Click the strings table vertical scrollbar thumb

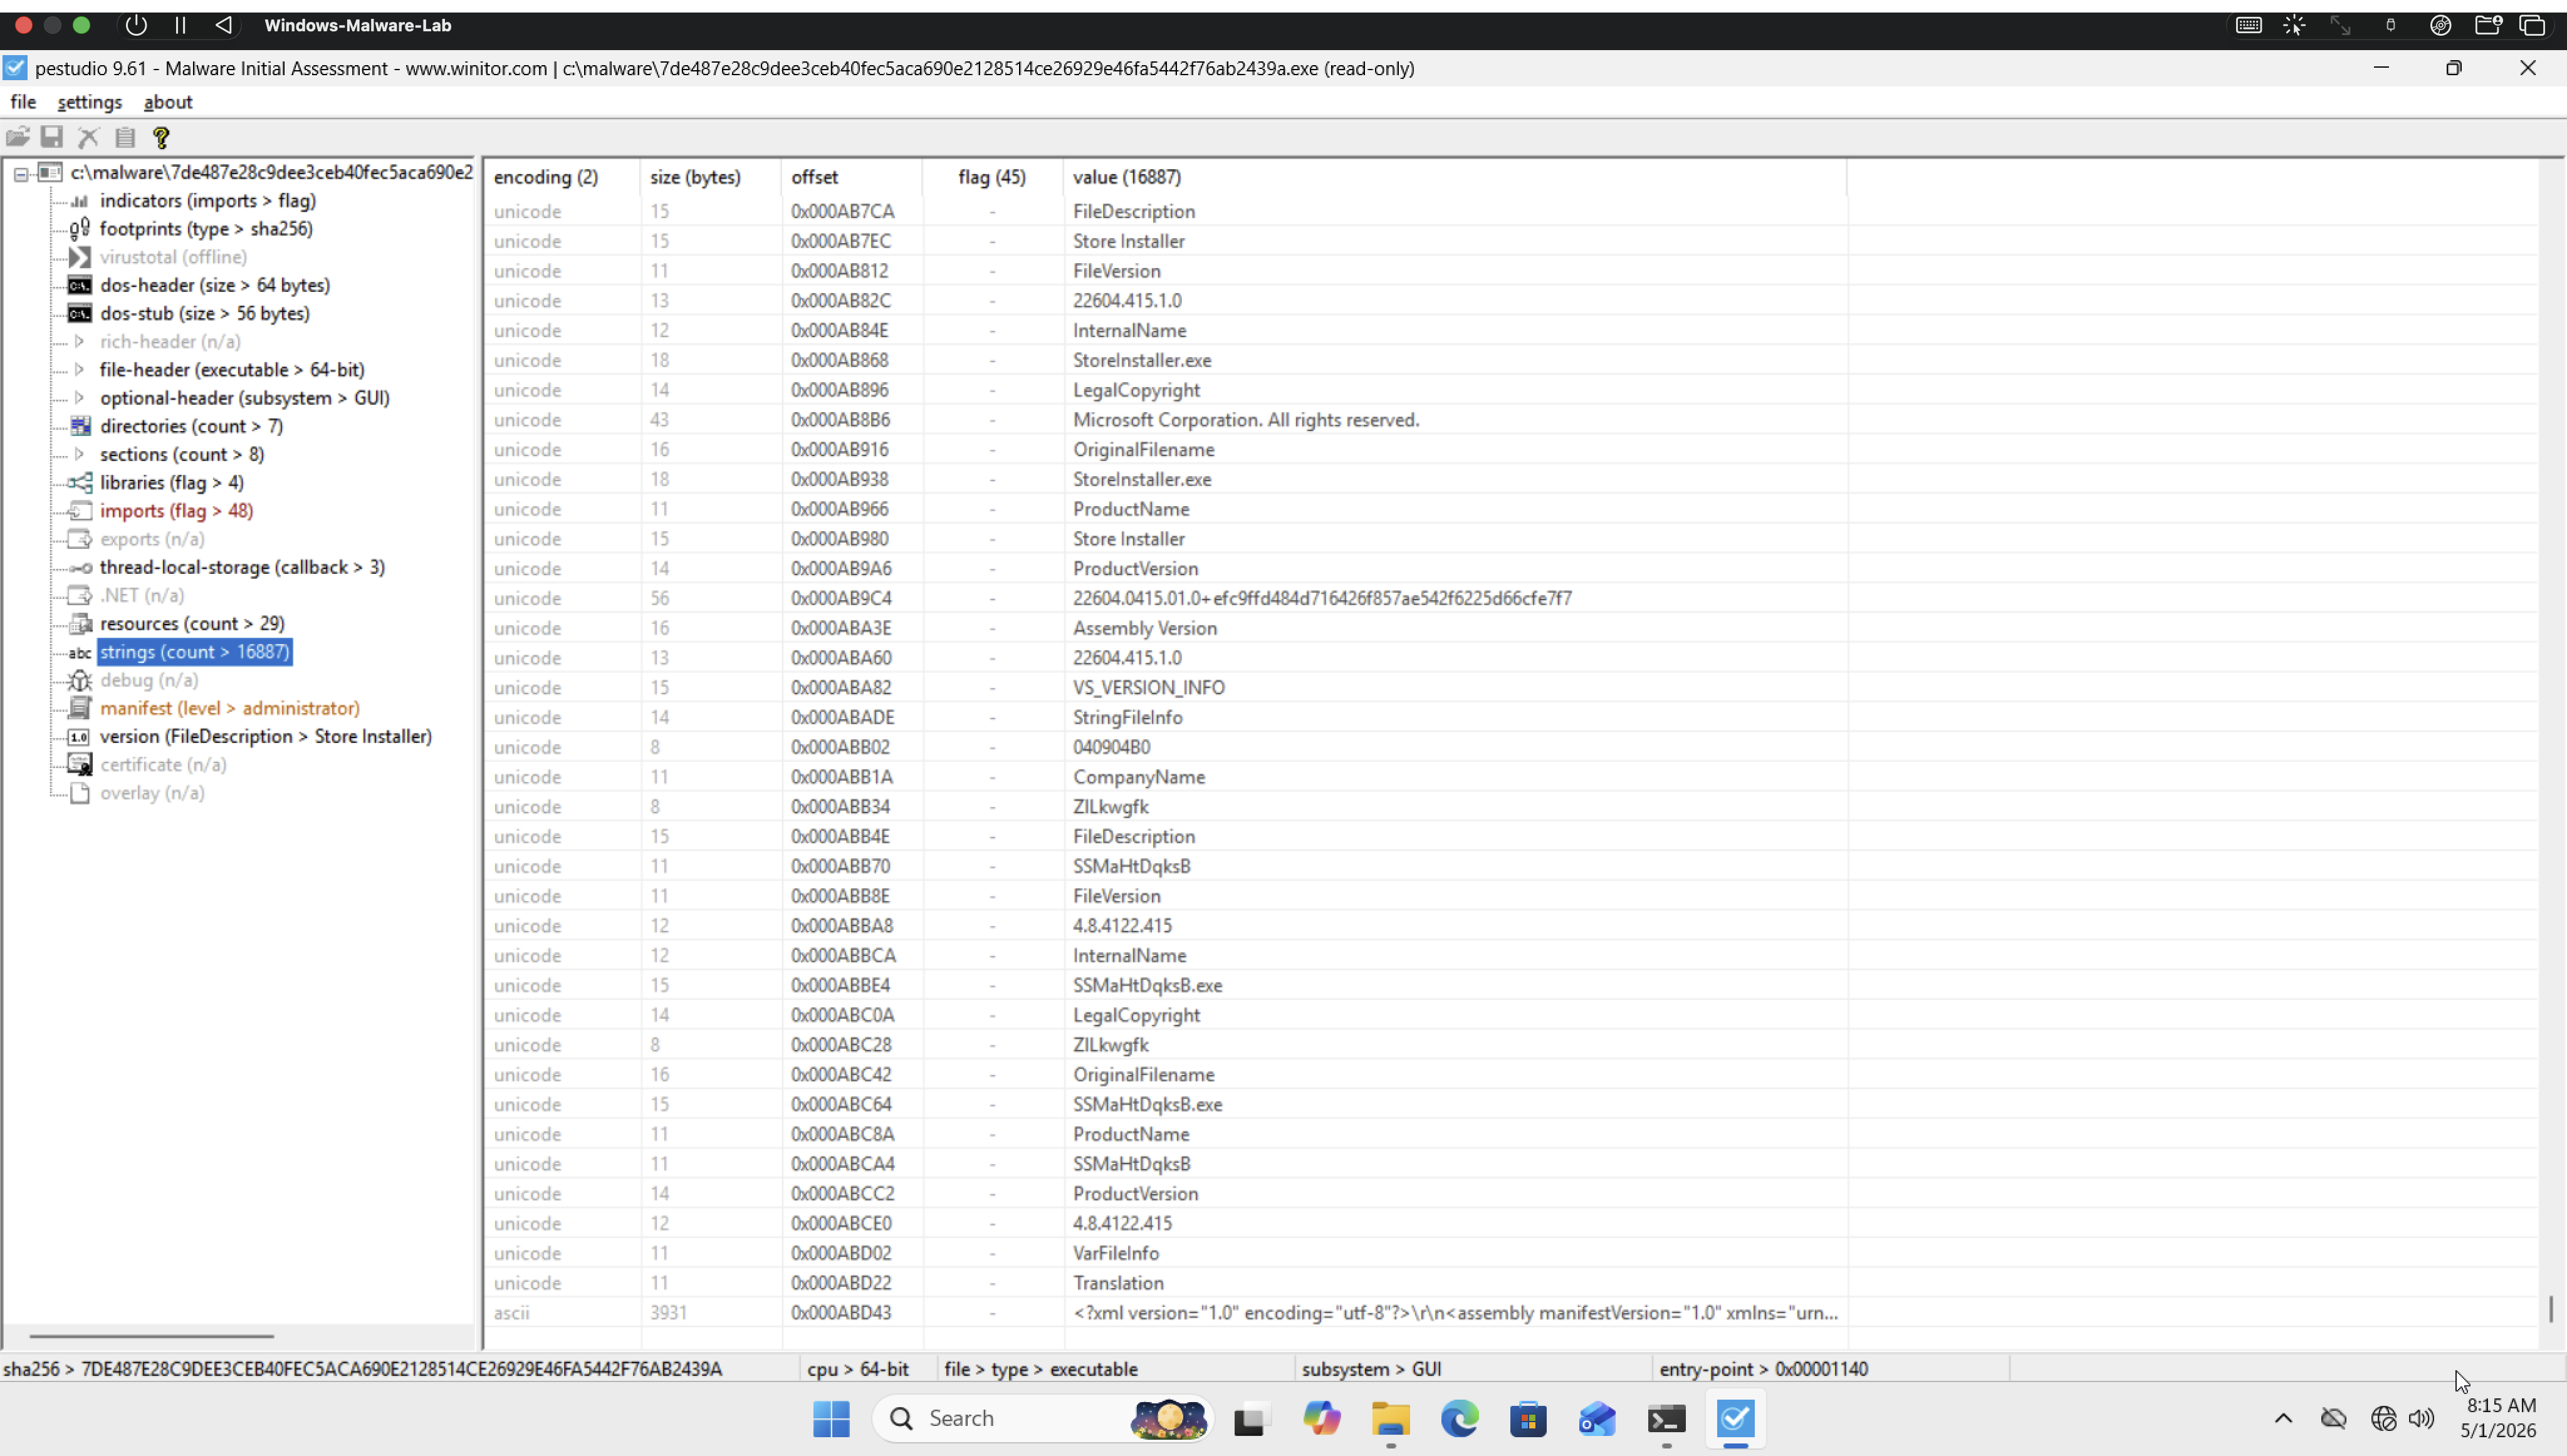pyautogui.click(x=2551, y=1309)
